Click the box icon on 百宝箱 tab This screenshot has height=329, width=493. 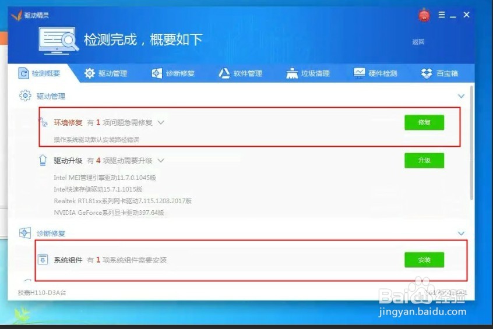[427, 73]
